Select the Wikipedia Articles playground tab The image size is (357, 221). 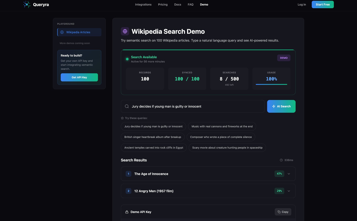click(79, 31)
